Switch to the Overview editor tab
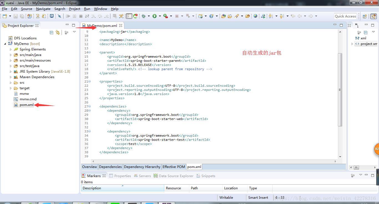The height and width of the screenshot is (204, 379). (x=89, y=167)
